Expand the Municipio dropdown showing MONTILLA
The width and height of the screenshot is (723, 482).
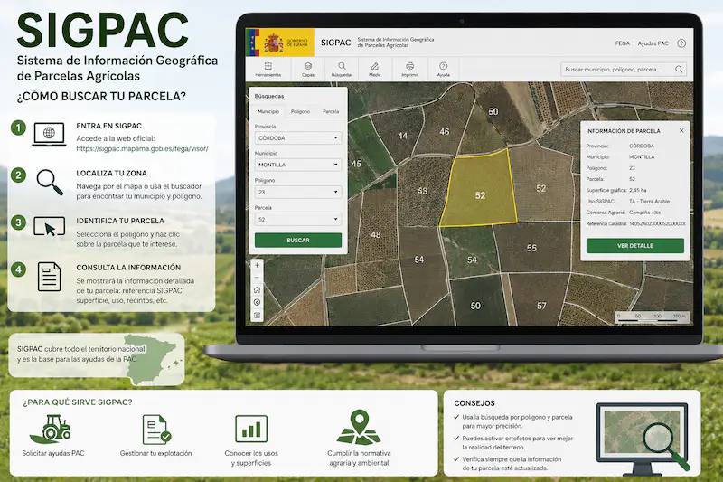tap(298, 165)
